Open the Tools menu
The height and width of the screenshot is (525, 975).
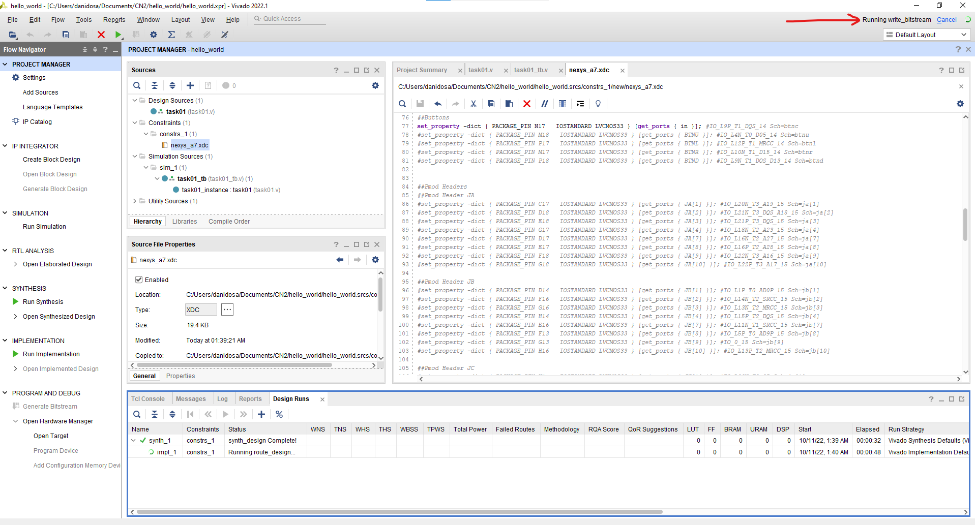(x=84, y=20)
